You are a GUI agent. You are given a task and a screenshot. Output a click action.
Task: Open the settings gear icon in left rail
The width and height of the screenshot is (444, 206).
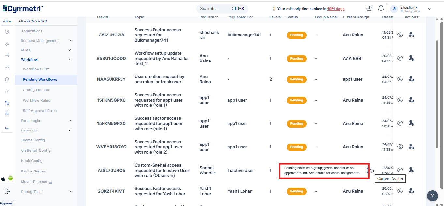point(7,67)
